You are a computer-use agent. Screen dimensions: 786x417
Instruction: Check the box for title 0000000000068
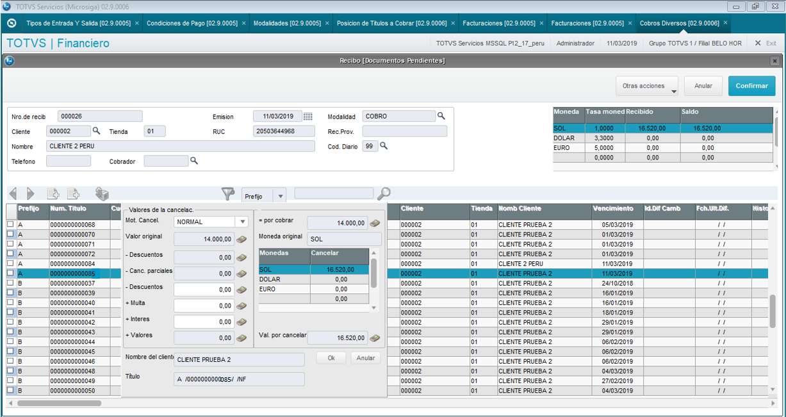(10, 225)
